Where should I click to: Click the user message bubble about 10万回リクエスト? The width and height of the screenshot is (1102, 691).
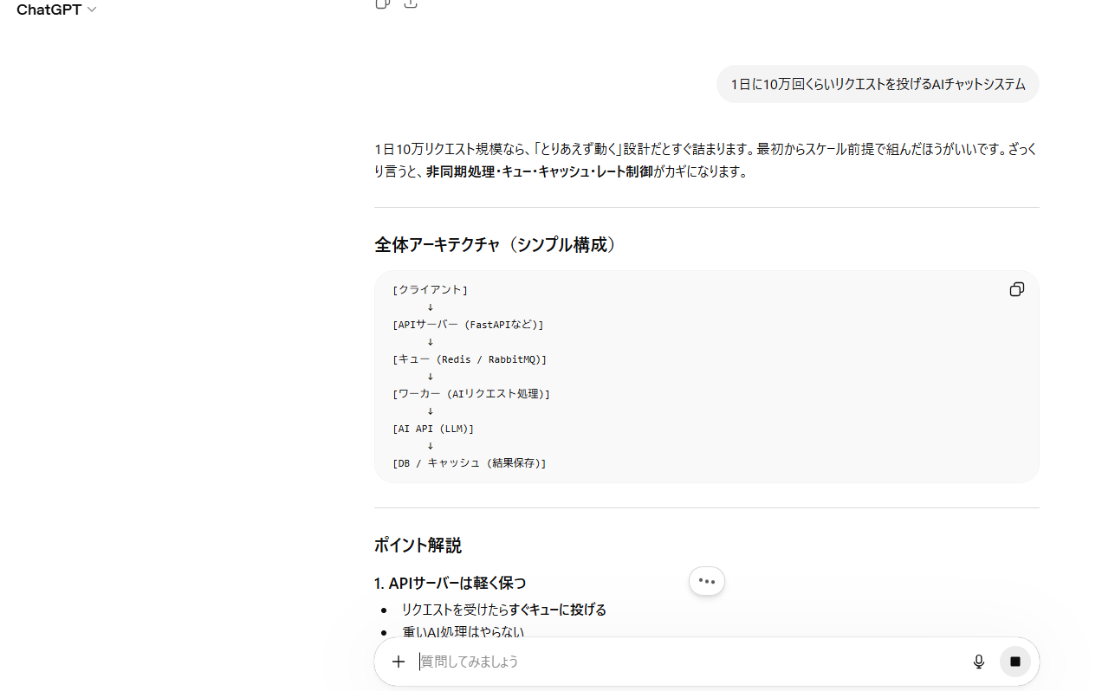[878, 84]
